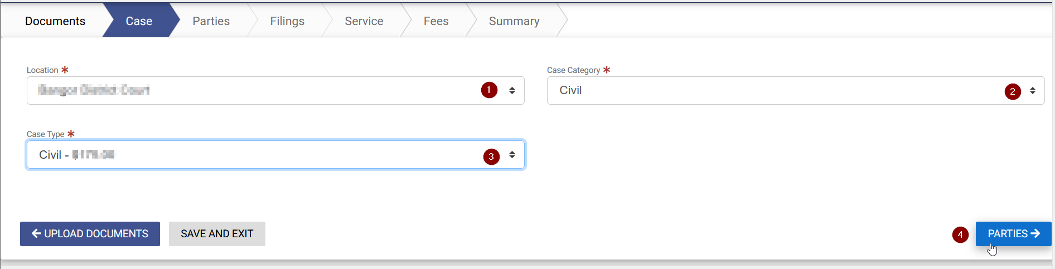The image size is (1055, 269).
Task: Select the Case step tab
Action: pyautogui.click(x=139, y=21)
